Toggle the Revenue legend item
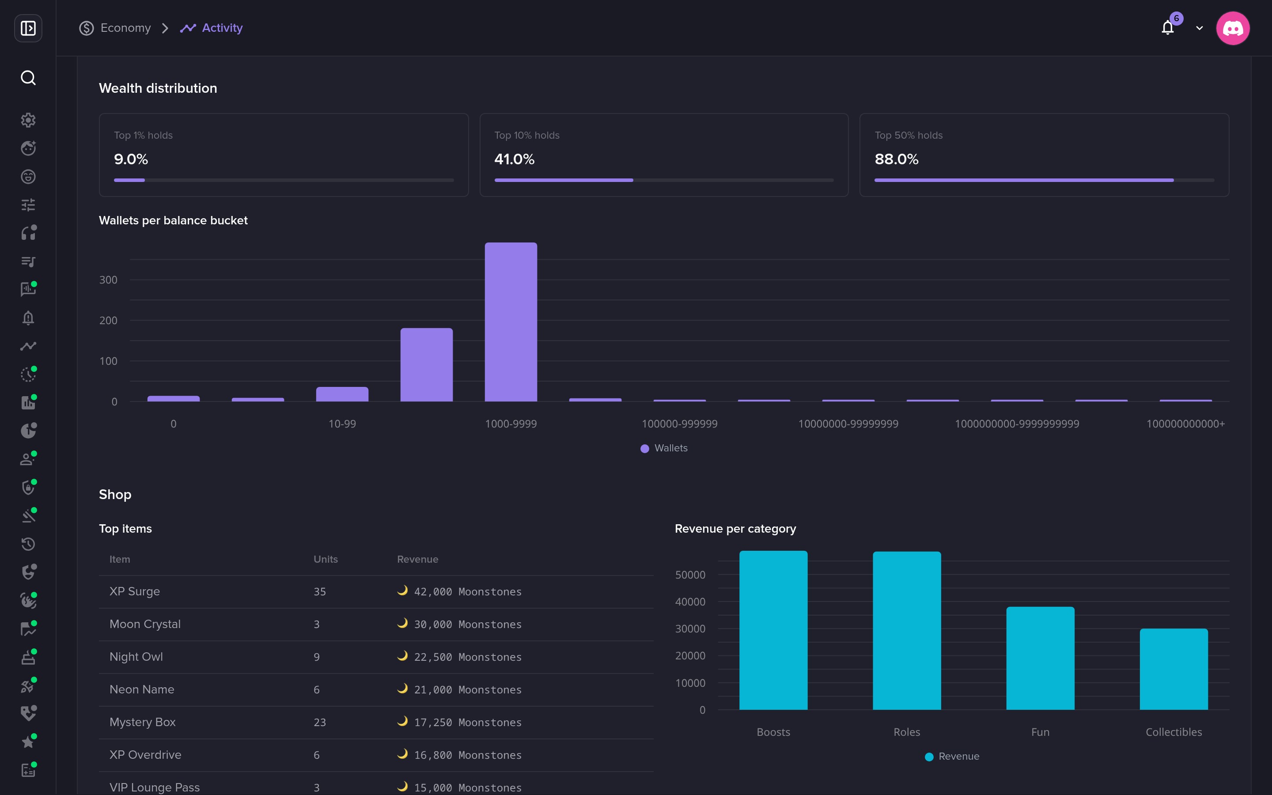 pos(952,756)
